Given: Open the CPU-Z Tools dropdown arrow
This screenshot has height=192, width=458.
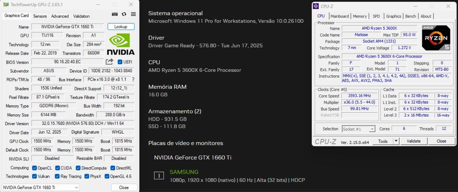Looking at the screenshot, I should click(x=396, y=141).
